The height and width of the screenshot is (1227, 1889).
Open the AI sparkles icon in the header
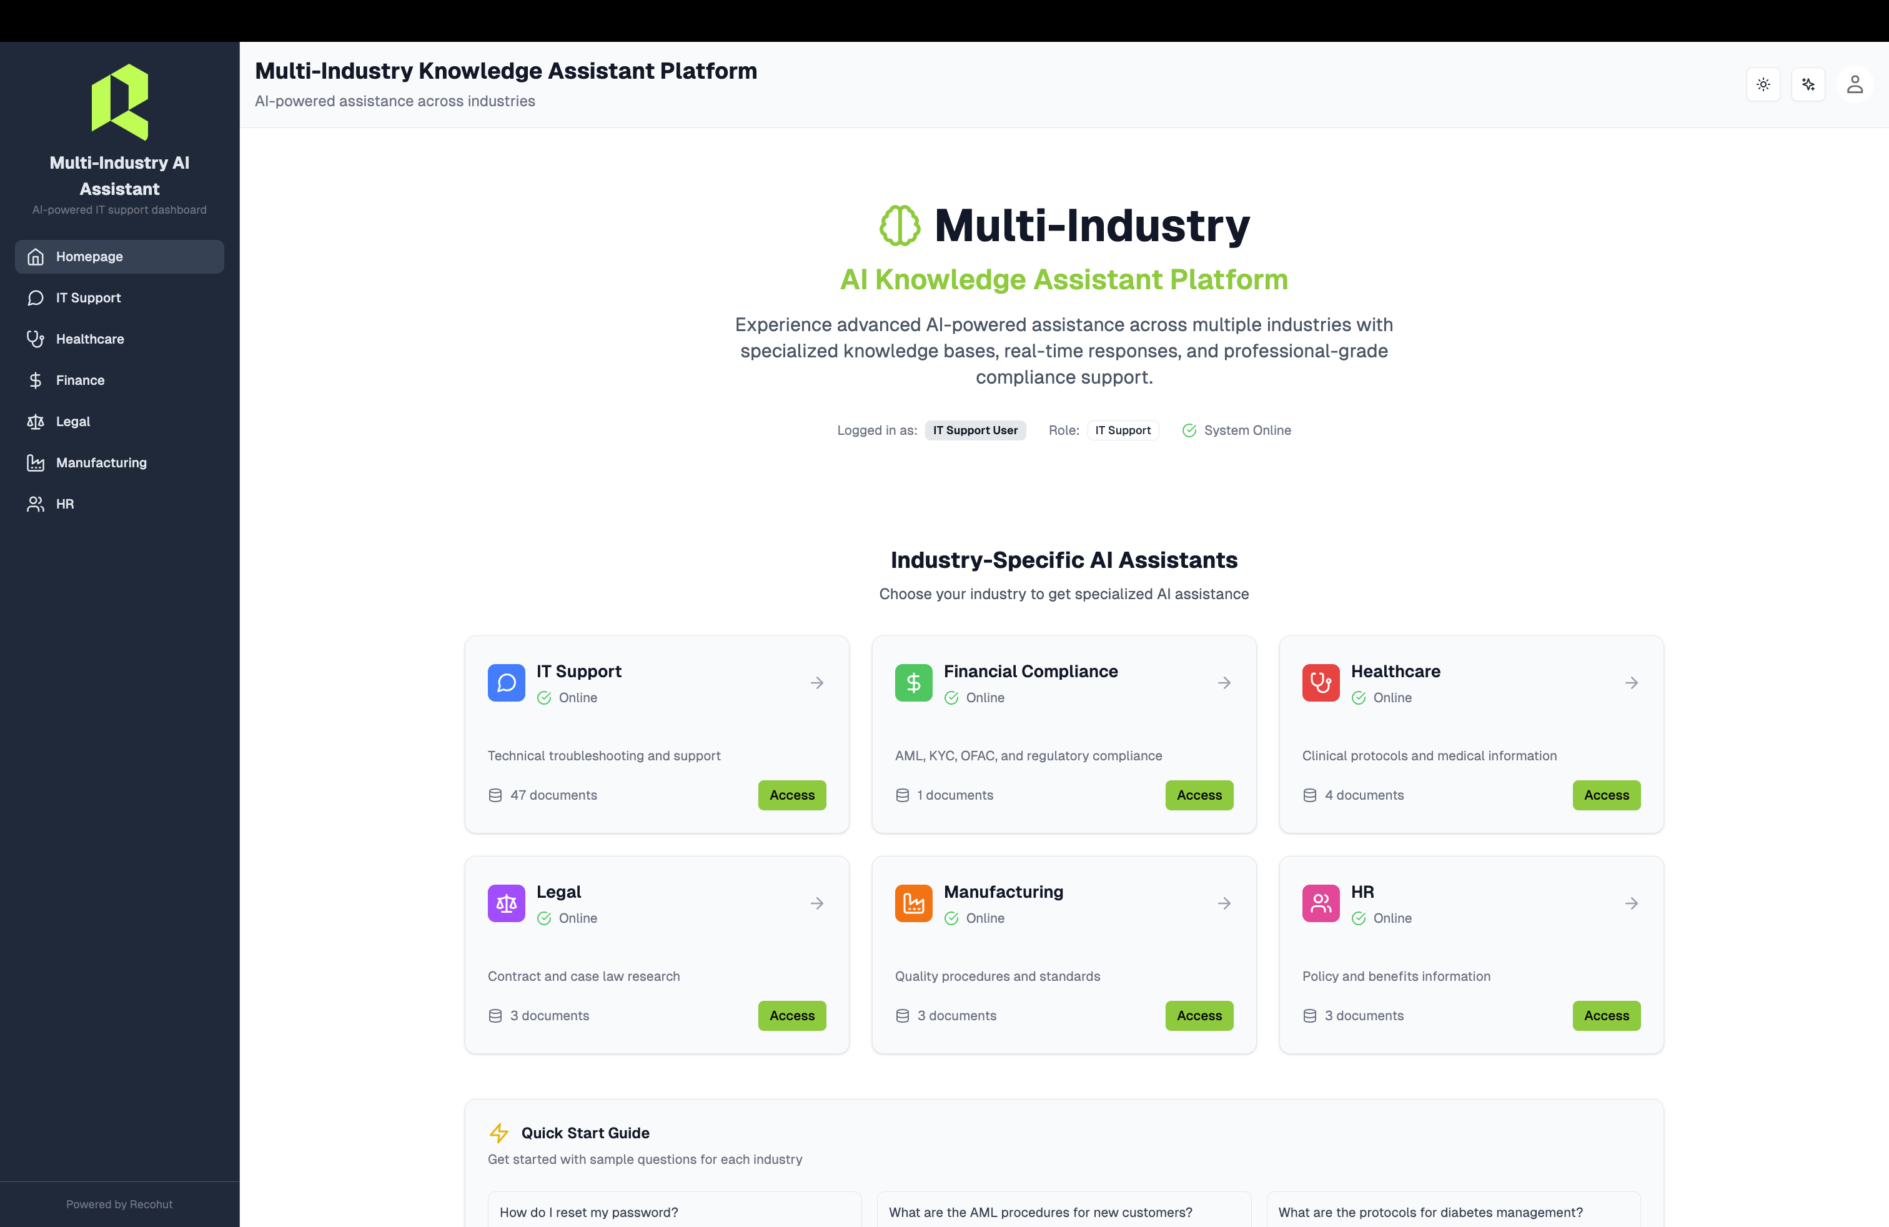(x=1809, y=84)
